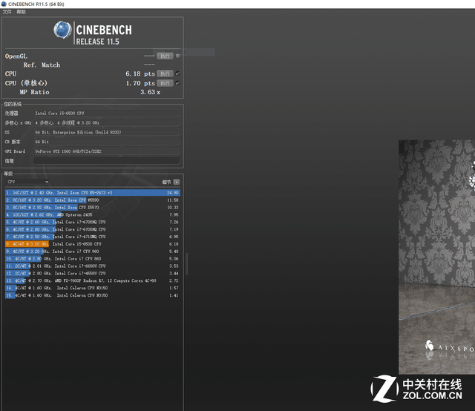Viewport: 475px width, 411px height.
Task: Uncheck the CPU single-core (单核心) checkbox
Action: [x=177, y=83]
